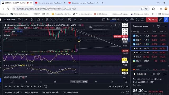The image size is (169, 95).
Task: Open chart settings hexagon icon
Action: 132,20
